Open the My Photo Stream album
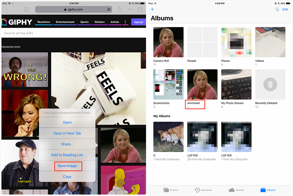This screenshot has height=196, width=293. pyautogui.click(x=236, y=84)
